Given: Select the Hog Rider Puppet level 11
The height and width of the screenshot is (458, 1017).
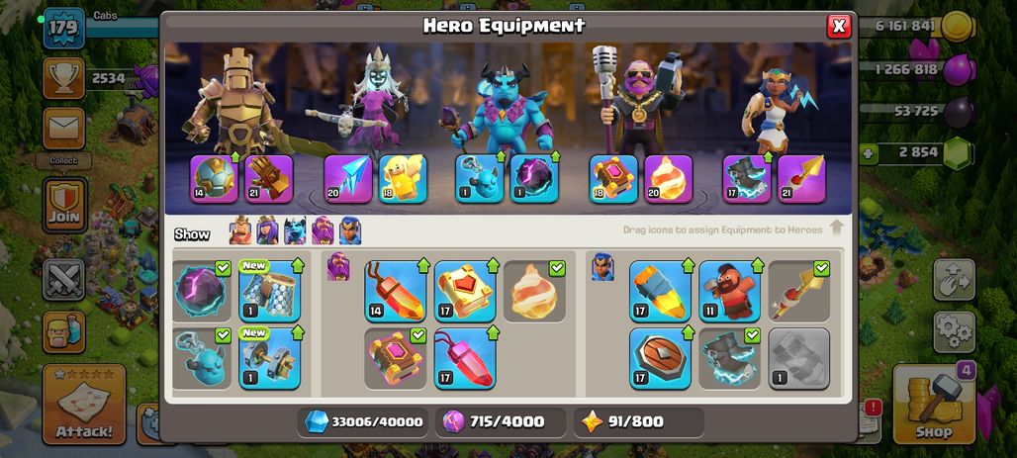Looking at the screenshot, I should pyautogui.click(x=730, y=291).
